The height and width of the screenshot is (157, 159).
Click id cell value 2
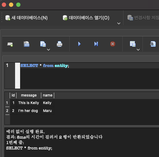tap(13, 111)
